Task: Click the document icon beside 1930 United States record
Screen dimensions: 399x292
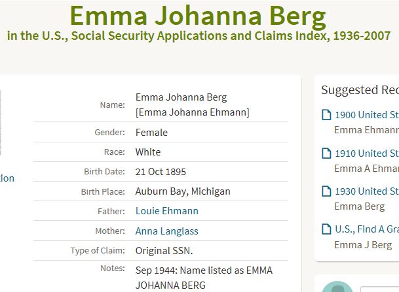Action: (x=326, y=191)
